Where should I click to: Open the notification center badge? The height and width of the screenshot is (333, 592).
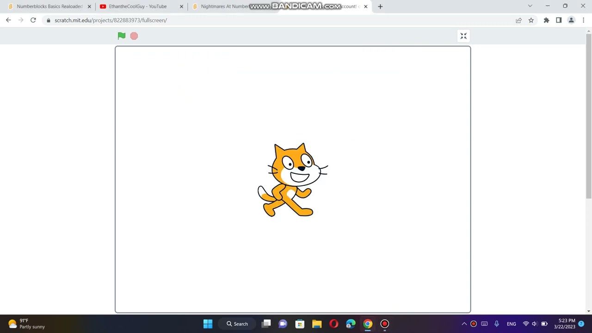pyautogui.click(x=581, y=324)
